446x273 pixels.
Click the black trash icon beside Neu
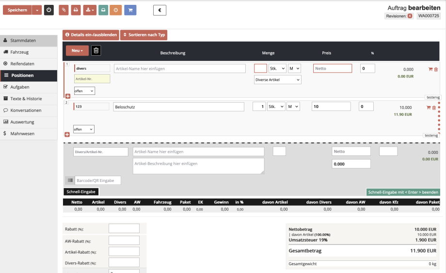pos(96,50)
